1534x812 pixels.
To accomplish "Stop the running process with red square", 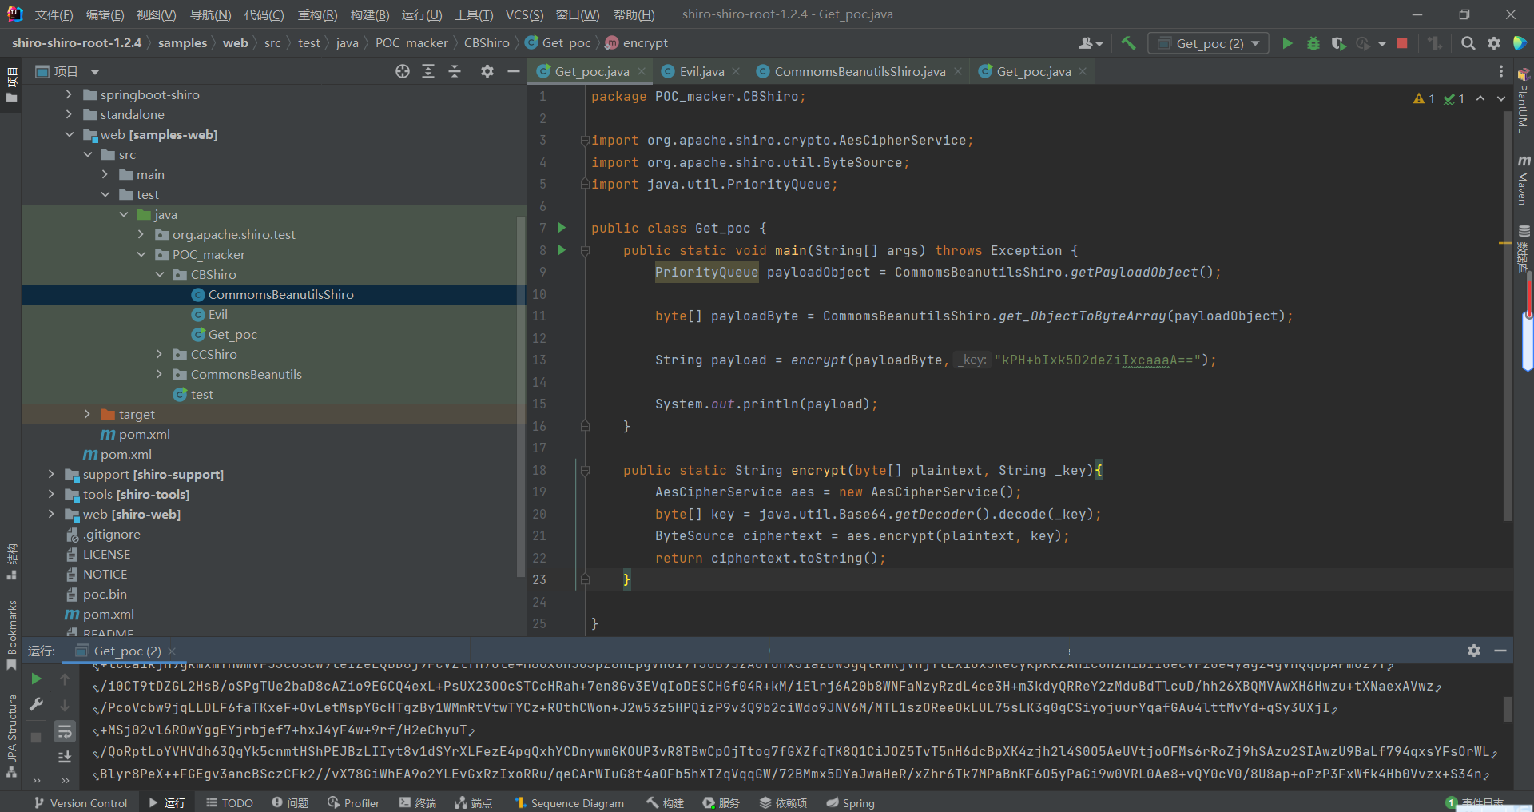I will (x=1402, y=43).
